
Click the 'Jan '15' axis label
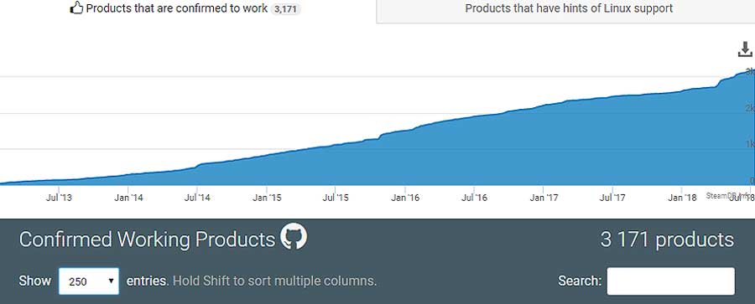267,198
